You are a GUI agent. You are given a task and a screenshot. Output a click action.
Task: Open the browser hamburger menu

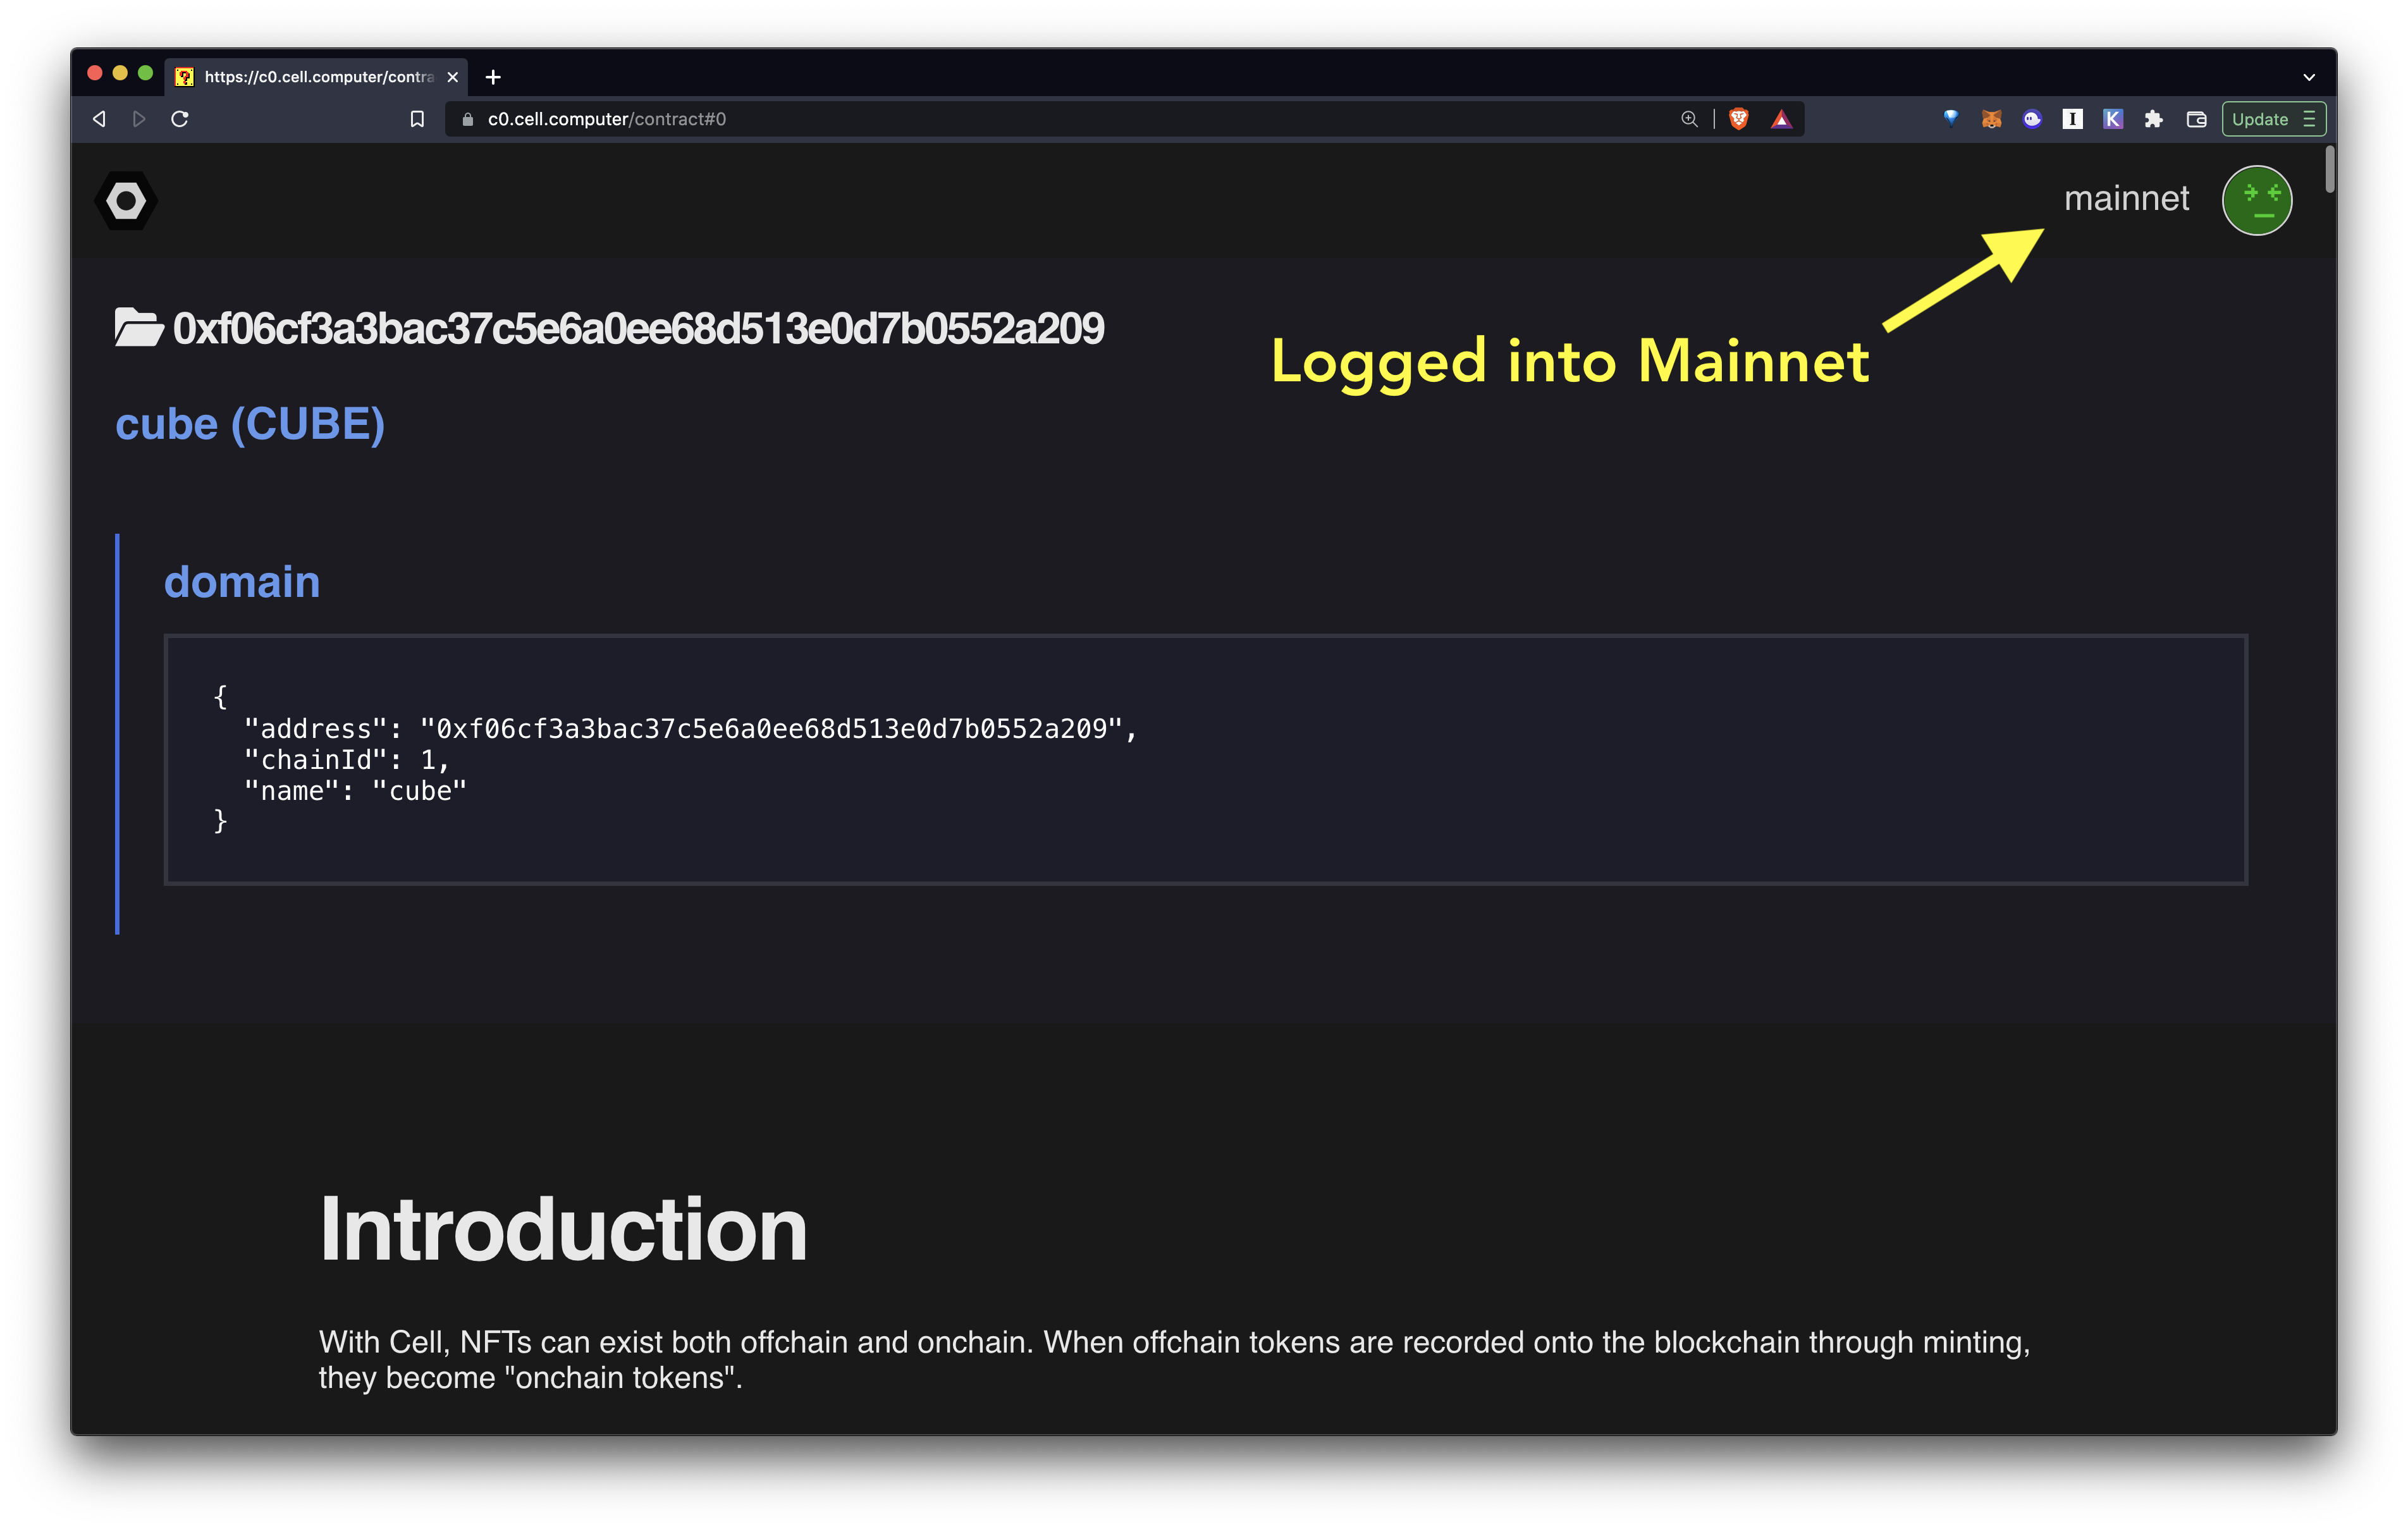[2309, 119]
